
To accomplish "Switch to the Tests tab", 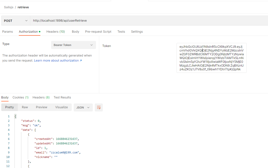I will [x=121, y=32].
